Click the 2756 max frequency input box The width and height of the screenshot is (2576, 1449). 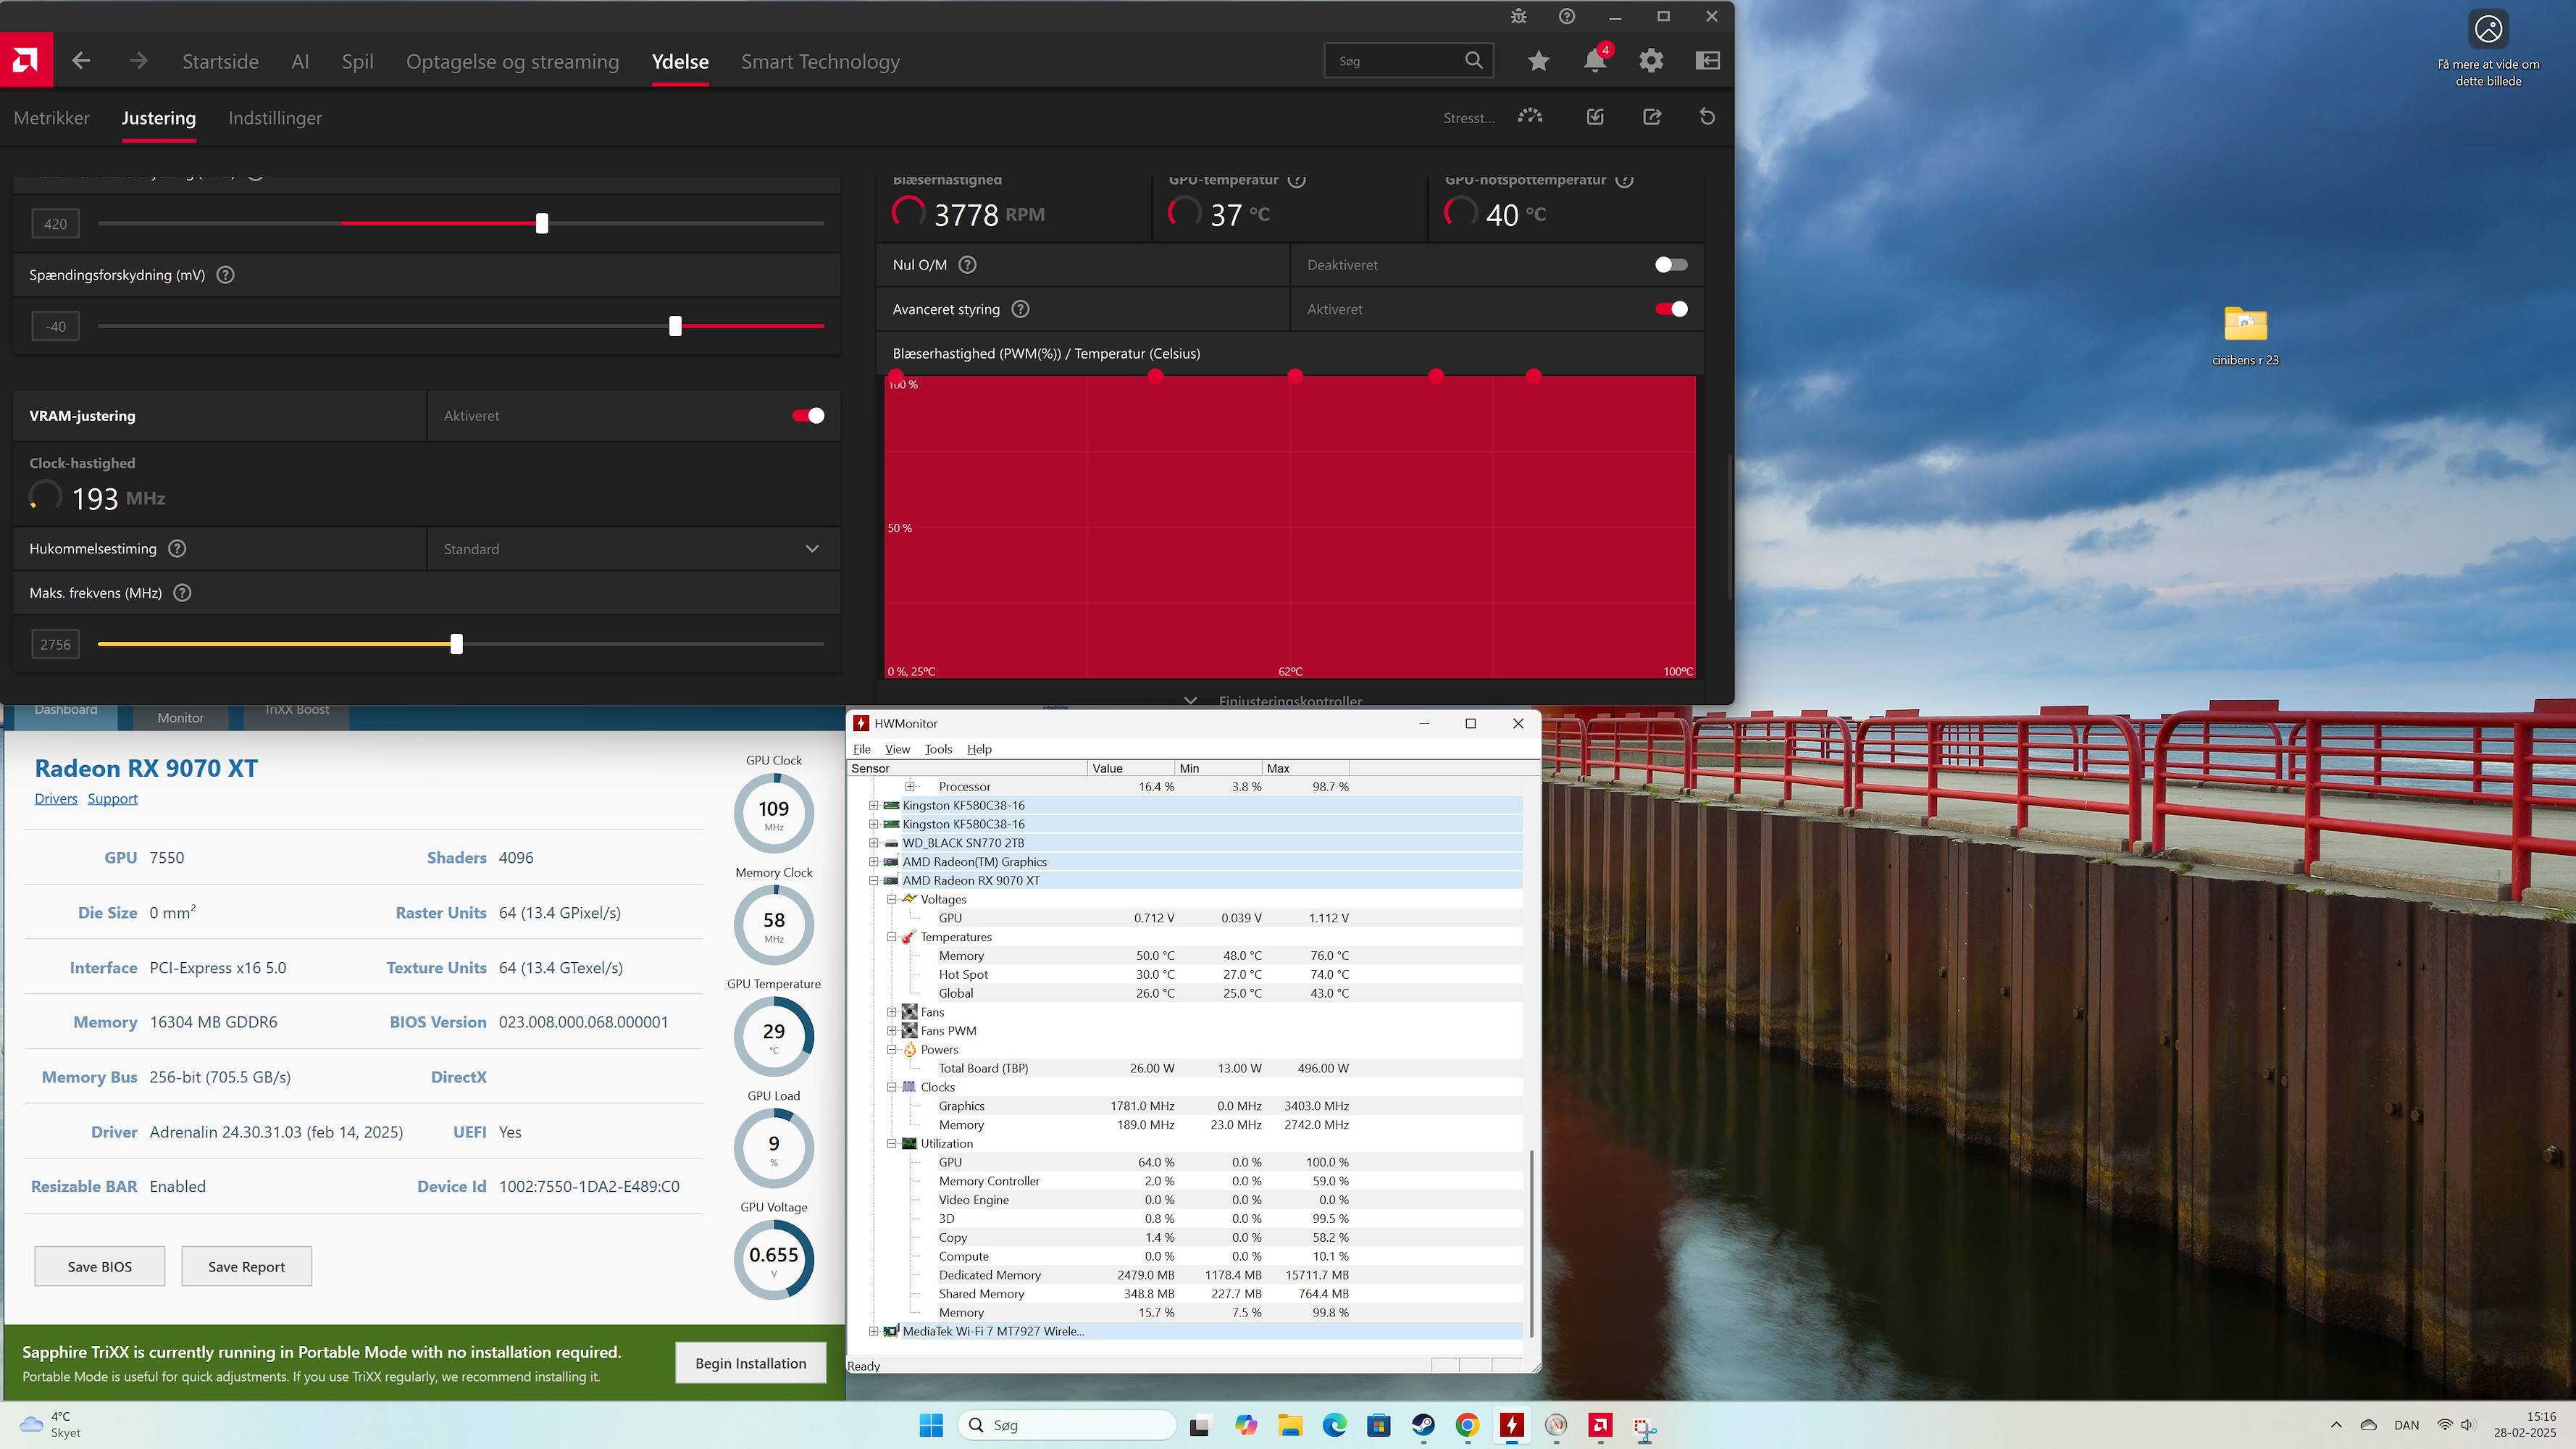click(55, 644)
